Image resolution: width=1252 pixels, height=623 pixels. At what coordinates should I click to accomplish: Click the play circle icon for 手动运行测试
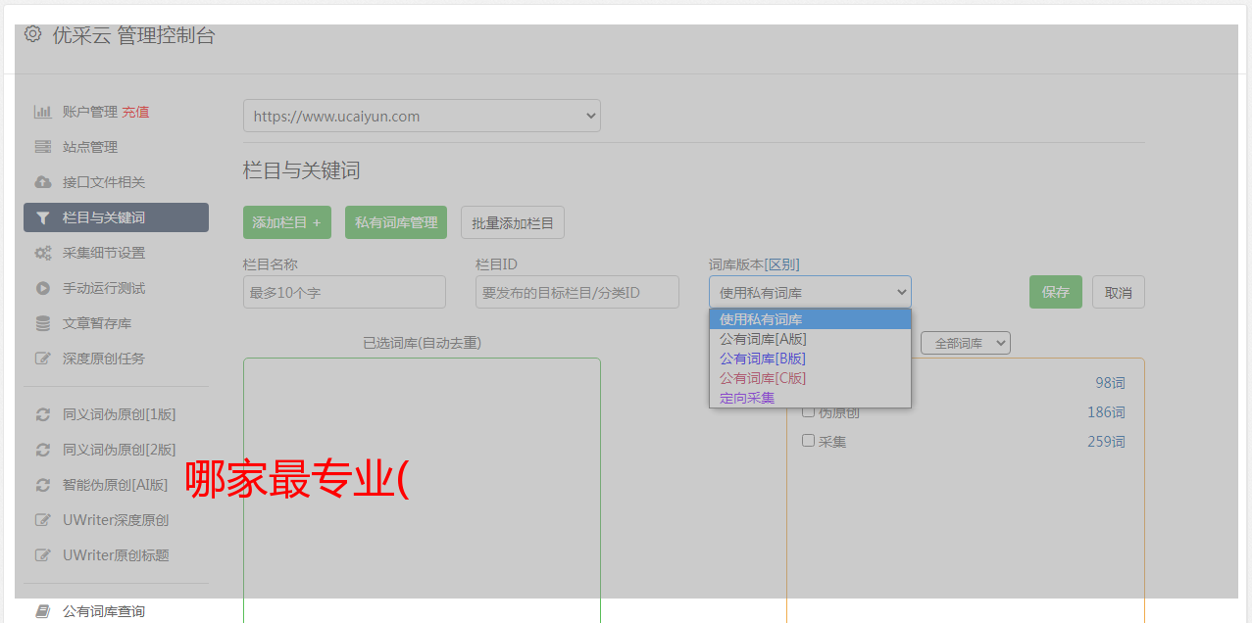[x=42, y=288]
